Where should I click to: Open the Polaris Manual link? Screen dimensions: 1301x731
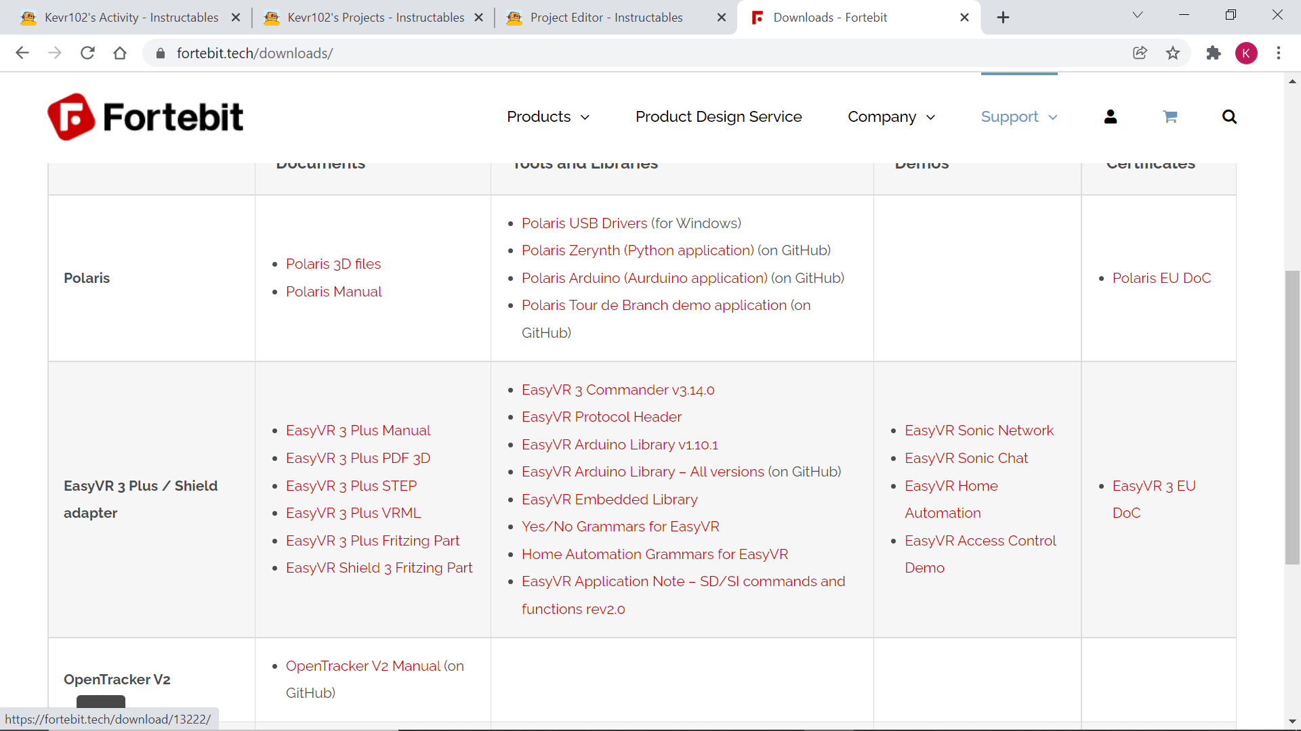click(333, 292)
